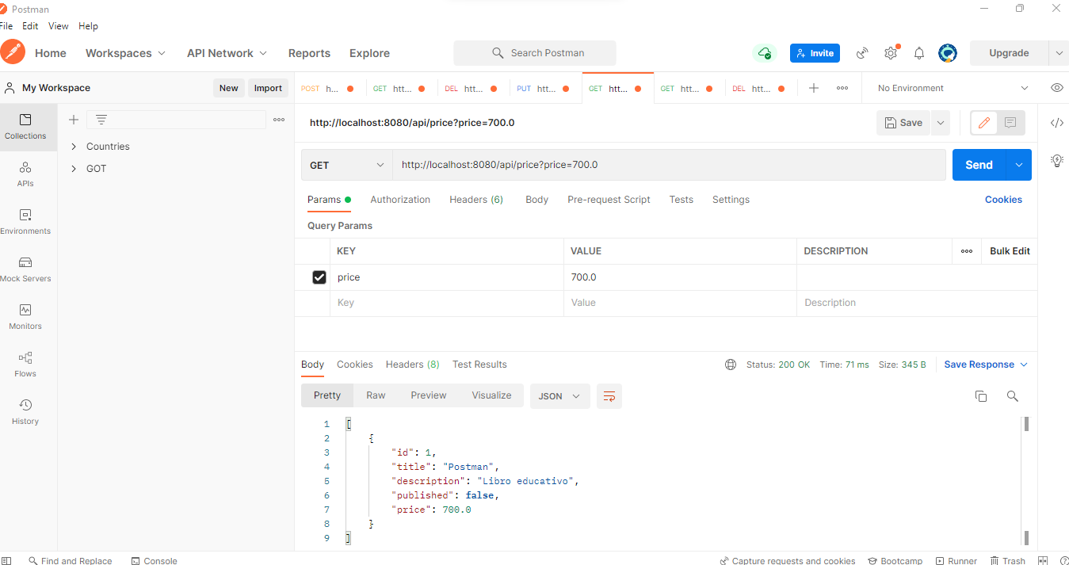Open the Upgrade dropdown arrow
This screenshot has height=565, width=1069.
1059,53
